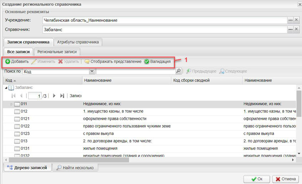Click Отображать представление in the toolbar
Image resolution: width=302 pixels, height=184 pixels.
click(113, 61)
